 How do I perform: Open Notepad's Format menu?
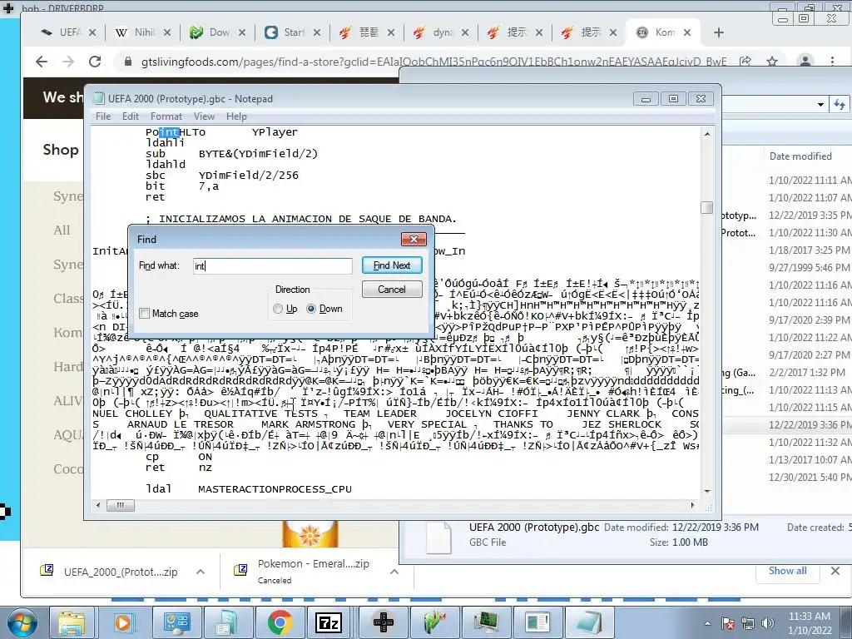click(166, 116)
